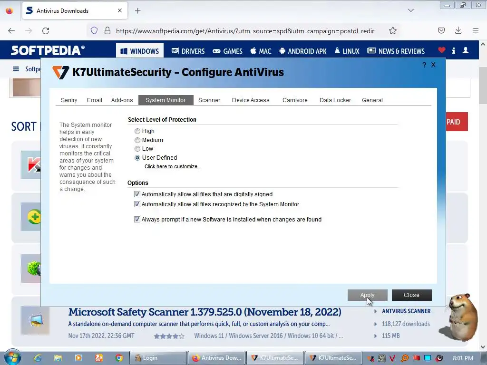Open the Softpedia hamburger menu
Image resolution: width=487 pixels, height=365 pixels.
(16, 69)
